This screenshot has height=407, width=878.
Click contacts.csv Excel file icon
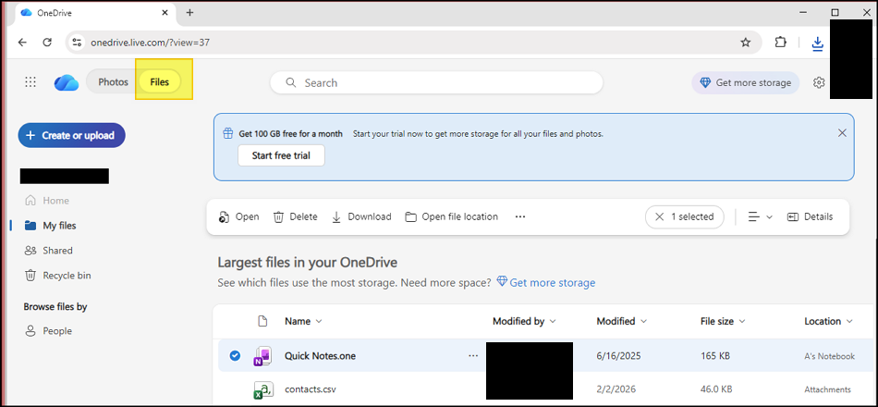point(263,389)
